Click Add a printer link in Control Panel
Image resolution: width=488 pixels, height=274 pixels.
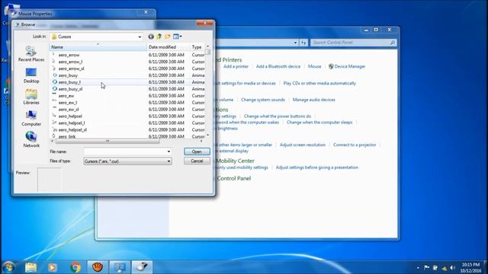[236, 66]
